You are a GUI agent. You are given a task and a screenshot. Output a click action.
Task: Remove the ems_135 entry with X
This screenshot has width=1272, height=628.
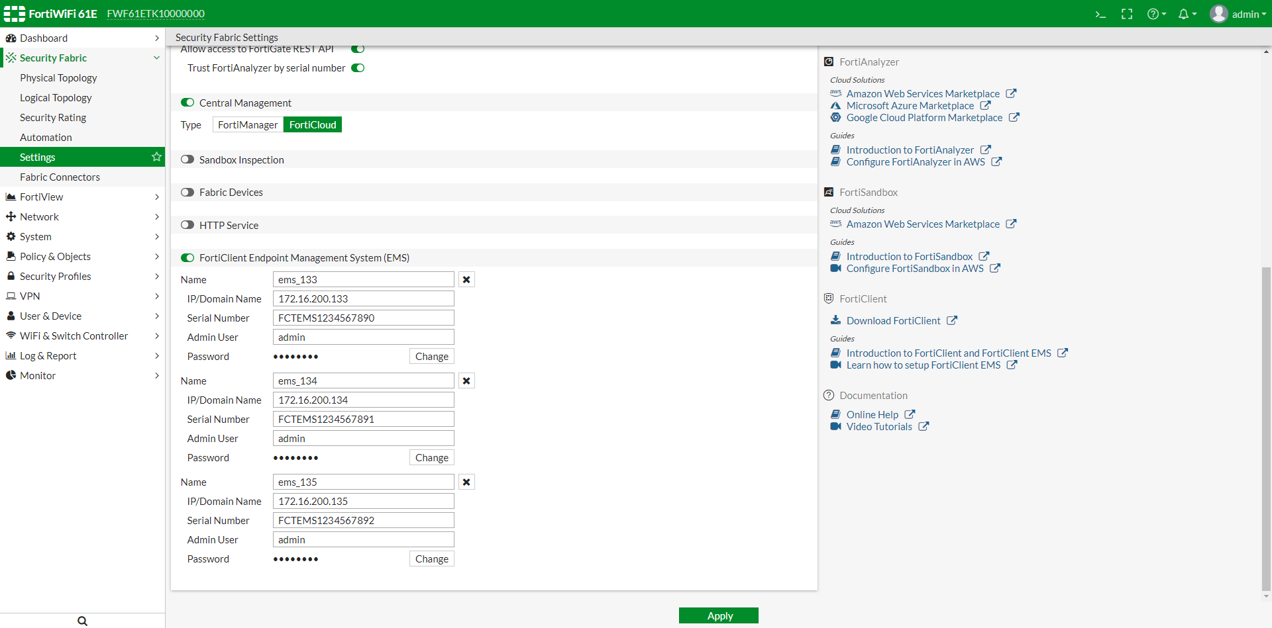point(466,482)
